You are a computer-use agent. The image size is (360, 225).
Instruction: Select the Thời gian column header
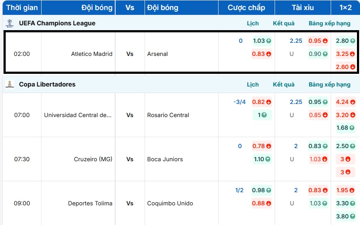point(22,7)
